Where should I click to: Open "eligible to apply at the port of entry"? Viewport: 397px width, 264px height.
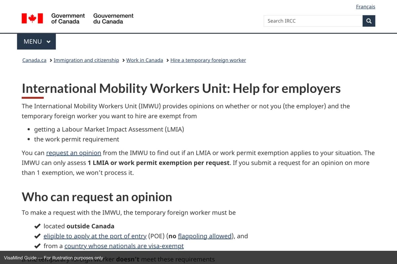(x=95, y=236)
